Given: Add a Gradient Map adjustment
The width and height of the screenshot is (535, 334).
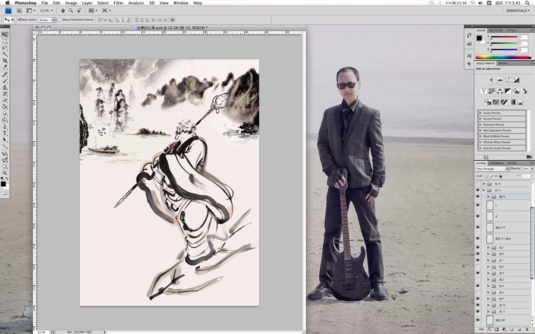Looking at the screenshot, I should click(512, 102).
